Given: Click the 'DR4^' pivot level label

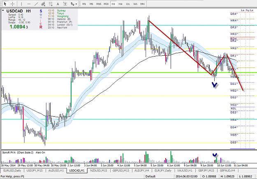Looking at the screenshot, I should click(x=234, y=14).
